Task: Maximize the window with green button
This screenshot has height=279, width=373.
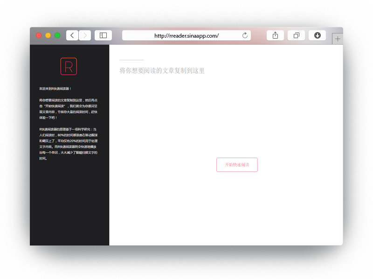Action: (x=57, y=36)
